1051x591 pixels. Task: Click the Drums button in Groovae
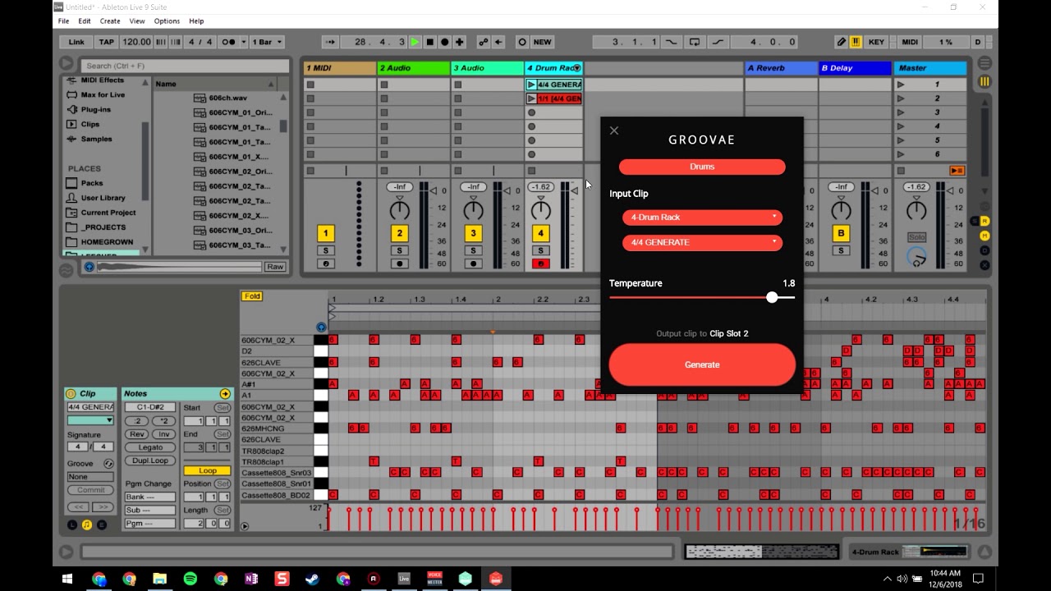[x=702, y=167]
